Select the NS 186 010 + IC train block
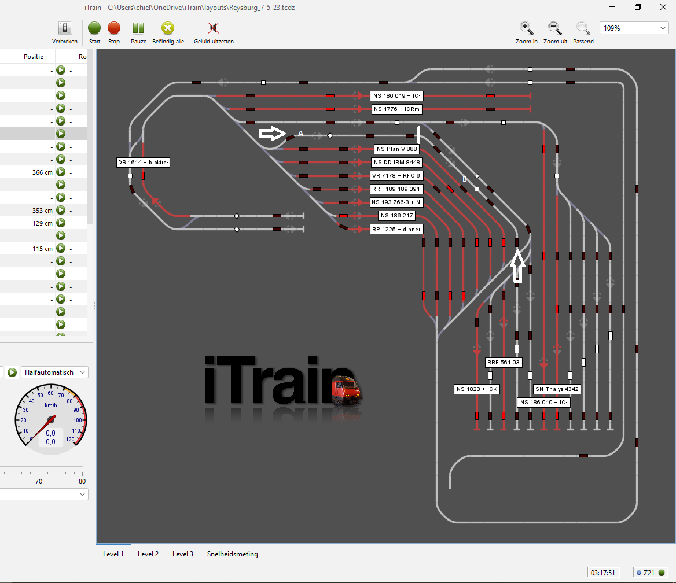The image size is (676, 583). (x=543, y=403)
